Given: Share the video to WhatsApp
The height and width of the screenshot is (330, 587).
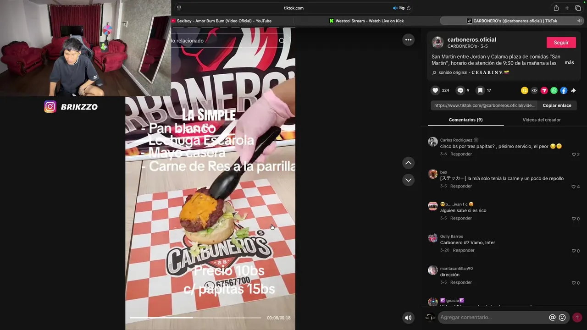Looking at the screenshot, I should [x=554, y=91].
